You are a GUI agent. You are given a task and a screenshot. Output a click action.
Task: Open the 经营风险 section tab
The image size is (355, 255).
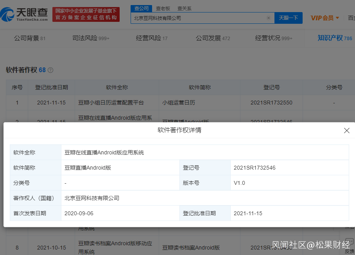click(152, 38)
